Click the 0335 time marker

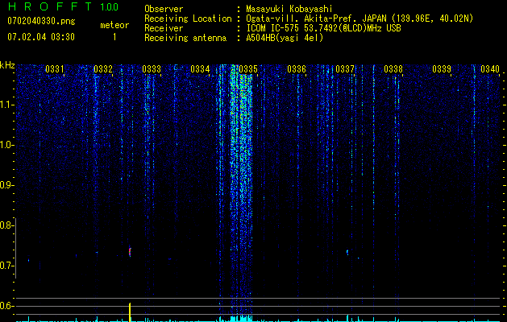(x=248, y=69)
